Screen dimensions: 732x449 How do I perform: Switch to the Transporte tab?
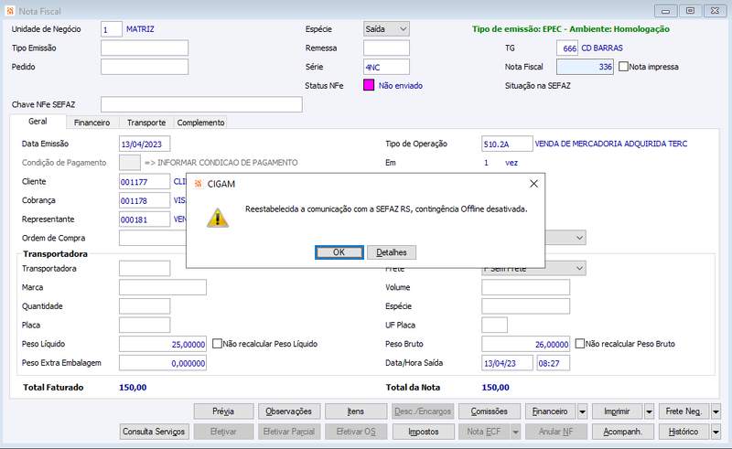coord(146,123)
